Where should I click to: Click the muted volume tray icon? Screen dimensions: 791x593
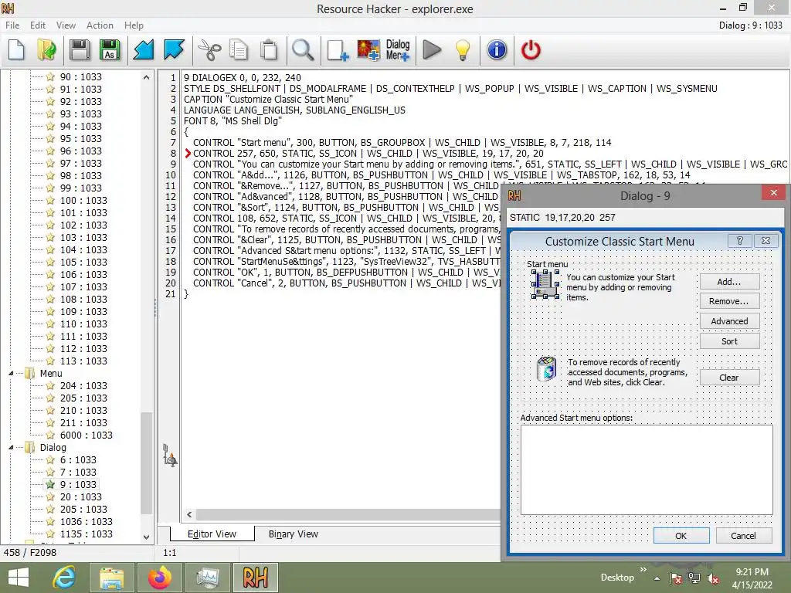pos(713,578)
